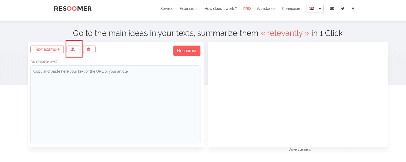The height and width of the screenshot is (162, 406).
Task: Go to Extensions in the navigation
Action: click(189, 9)
